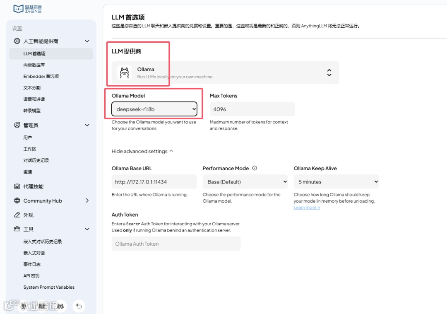Screen dimensions: 447x314
Task: Click the info icon next to Performance Mode
Action: click(x=255, y=168)
